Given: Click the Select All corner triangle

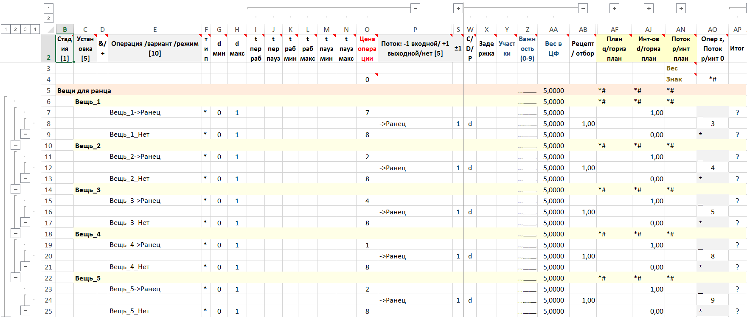Looking at the screenshot, I should [x=51, y=30].
